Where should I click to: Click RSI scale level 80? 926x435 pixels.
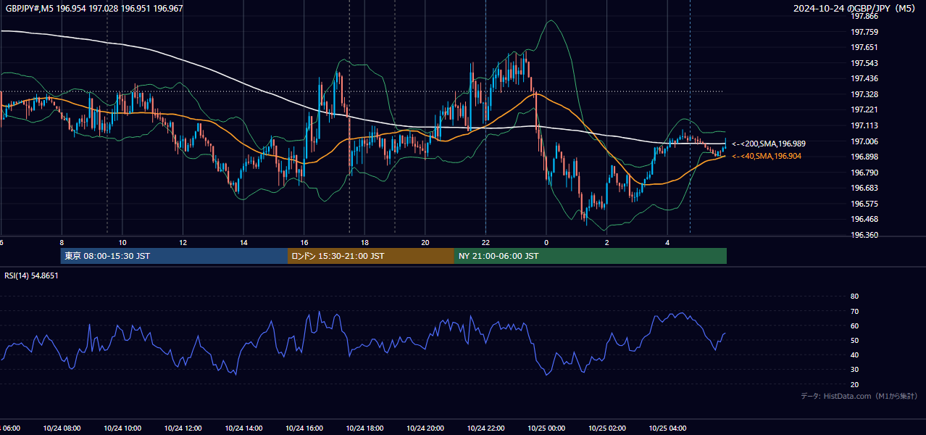click(854, 297)
